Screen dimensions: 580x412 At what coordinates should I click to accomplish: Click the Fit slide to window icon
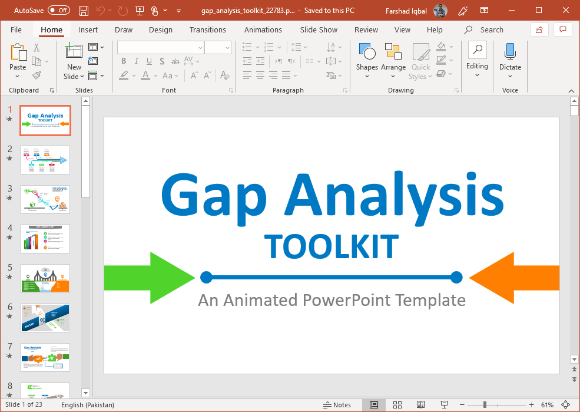(566, 405)
